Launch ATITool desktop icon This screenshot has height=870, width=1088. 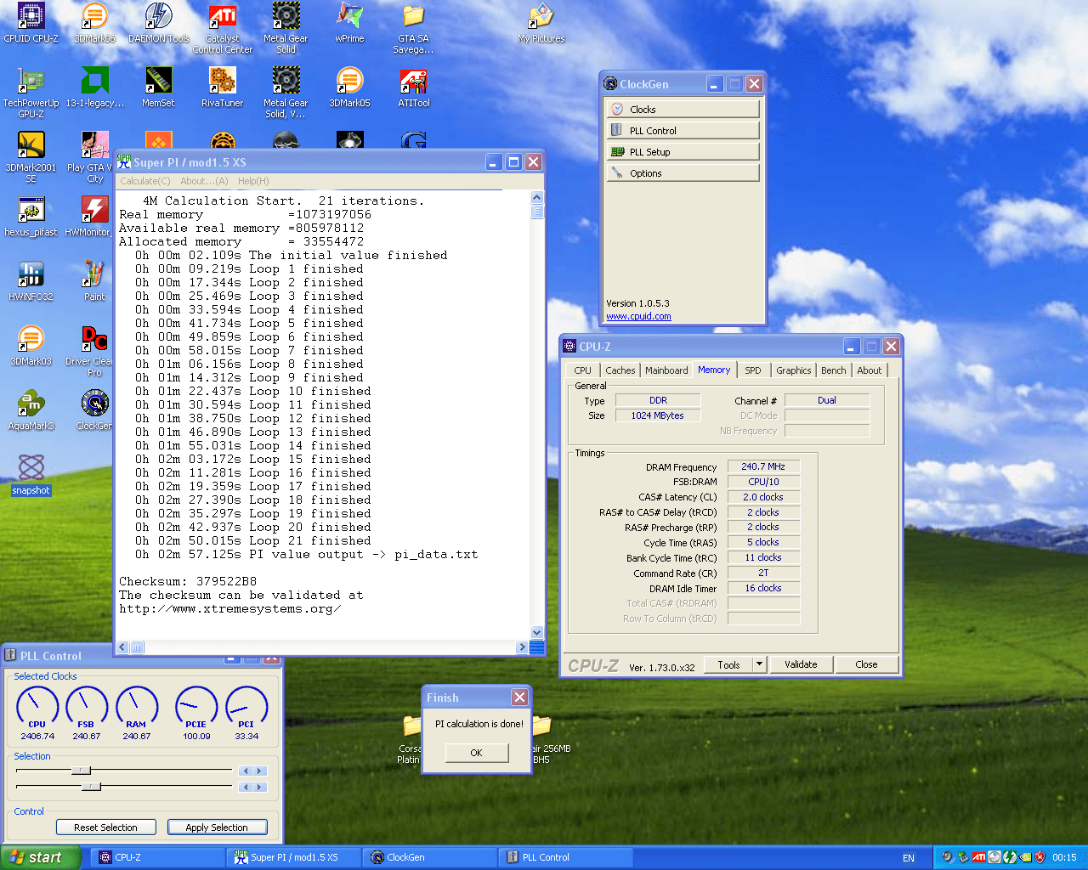pyautogui.click(x=414, y=88)
